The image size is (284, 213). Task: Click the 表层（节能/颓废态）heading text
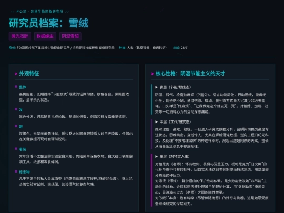(x=175, y=87)
